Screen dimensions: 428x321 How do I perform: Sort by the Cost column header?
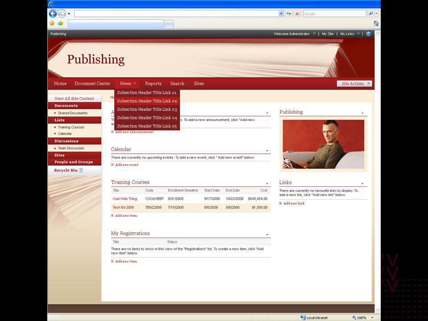(263, 190)
